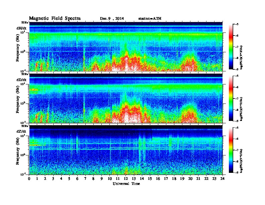
Task: Click hour 20 on the time axis
Action: coord(190,179)
